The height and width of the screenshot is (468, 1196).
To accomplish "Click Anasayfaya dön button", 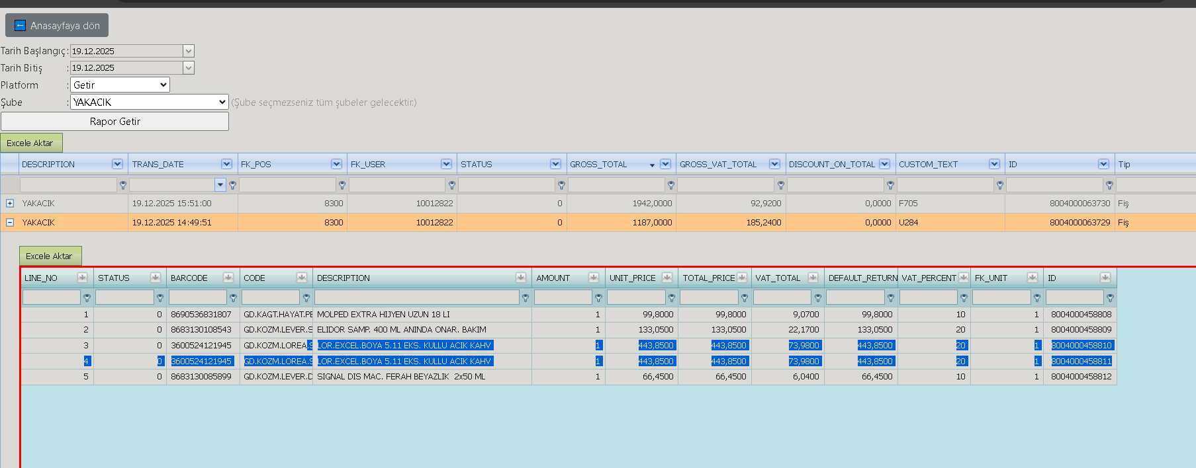I will coord(57,26).
